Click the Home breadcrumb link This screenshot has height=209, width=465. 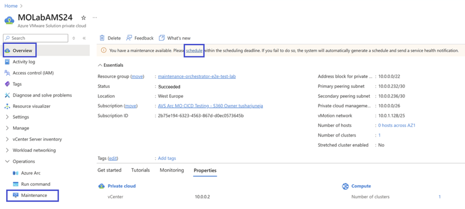pos(11,6)
